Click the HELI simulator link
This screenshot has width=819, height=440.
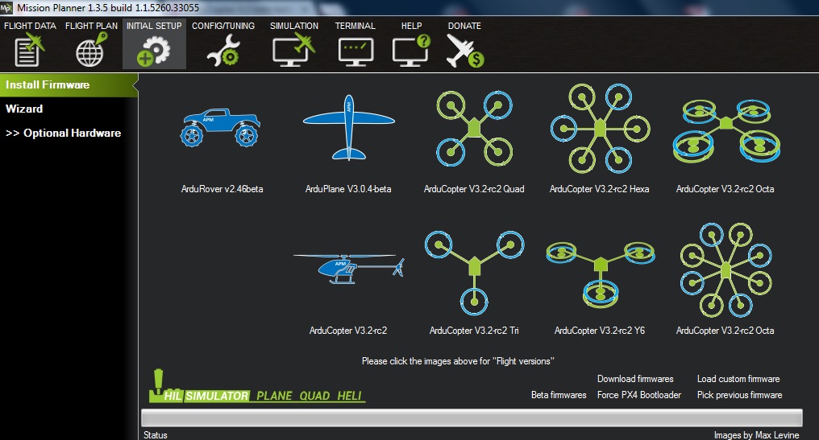pos(349,396)
